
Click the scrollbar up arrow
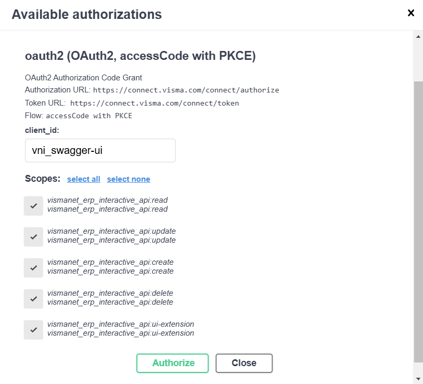pyautogui.click(x=418, y=36)
